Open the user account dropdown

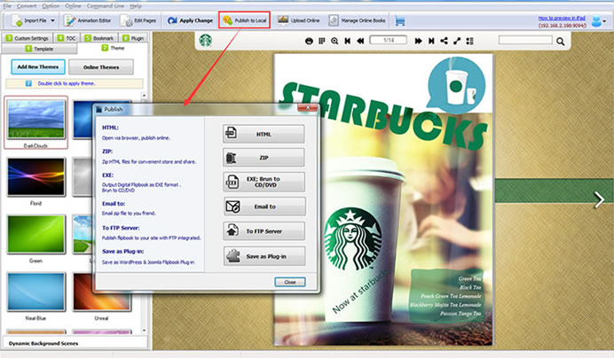point(598,20)
